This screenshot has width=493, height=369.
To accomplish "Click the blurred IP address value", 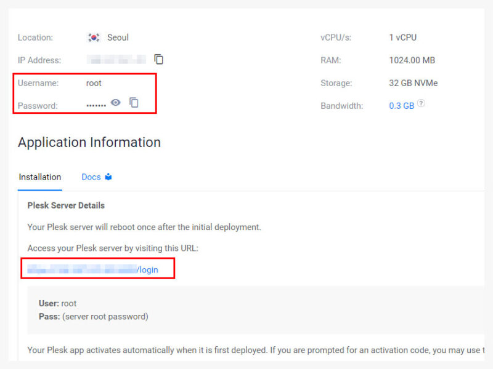I will click(x=117, y=60).
